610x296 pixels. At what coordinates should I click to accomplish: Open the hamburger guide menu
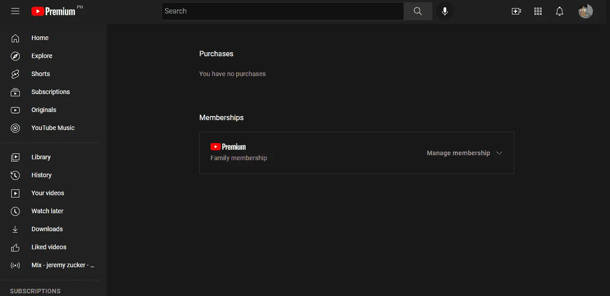(15, 11)
